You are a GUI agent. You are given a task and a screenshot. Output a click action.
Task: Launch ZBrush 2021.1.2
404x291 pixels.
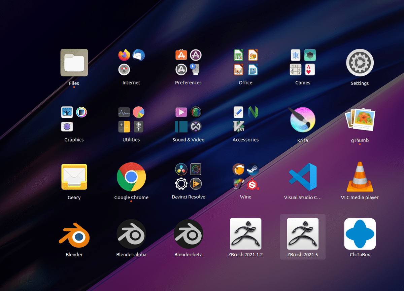245,234
